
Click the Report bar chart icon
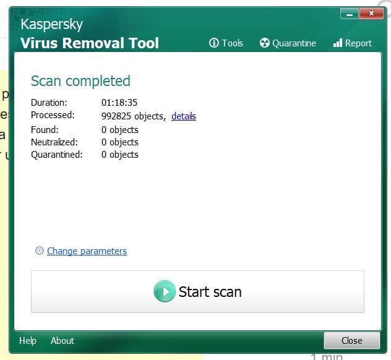(337, 43)
